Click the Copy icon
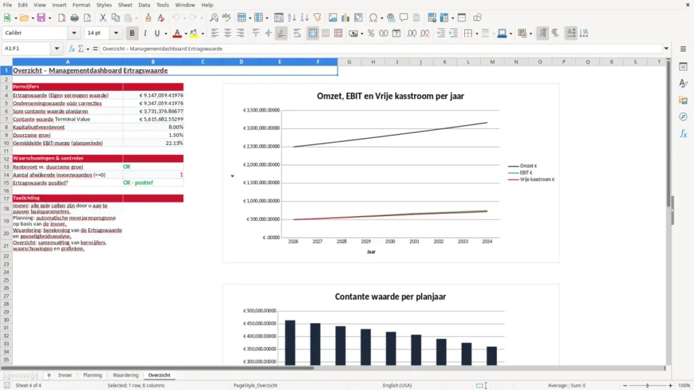Viewport: 694px width, 390px height. click(115, 18)
